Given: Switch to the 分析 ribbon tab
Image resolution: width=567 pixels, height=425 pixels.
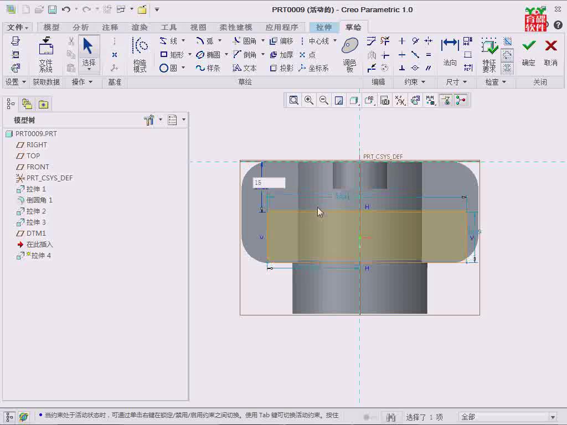Looking at the screenshot, I should click(x=81, y=27).
